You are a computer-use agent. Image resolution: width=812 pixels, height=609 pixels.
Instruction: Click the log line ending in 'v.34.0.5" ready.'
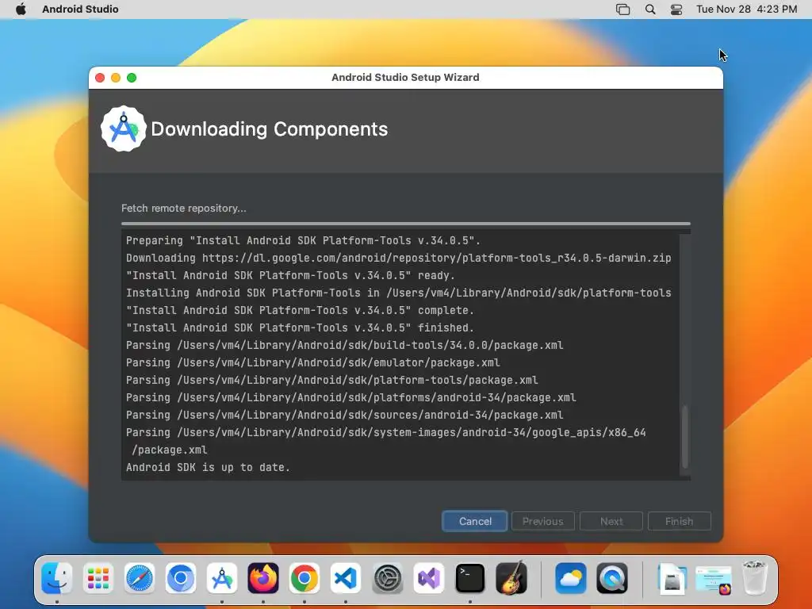(290, 275)
